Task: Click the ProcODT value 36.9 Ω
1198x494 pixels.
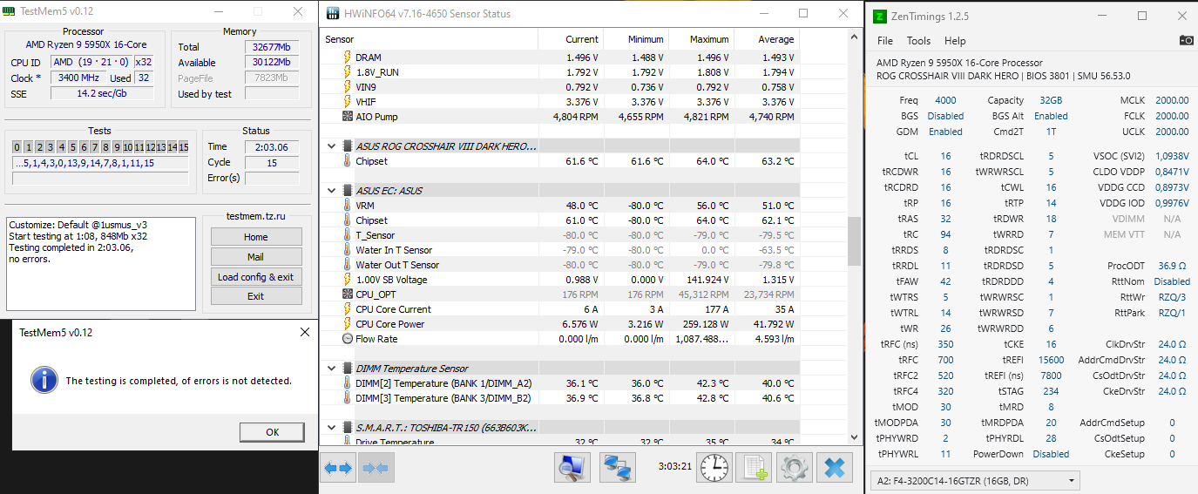Action: pos(1173,266)
